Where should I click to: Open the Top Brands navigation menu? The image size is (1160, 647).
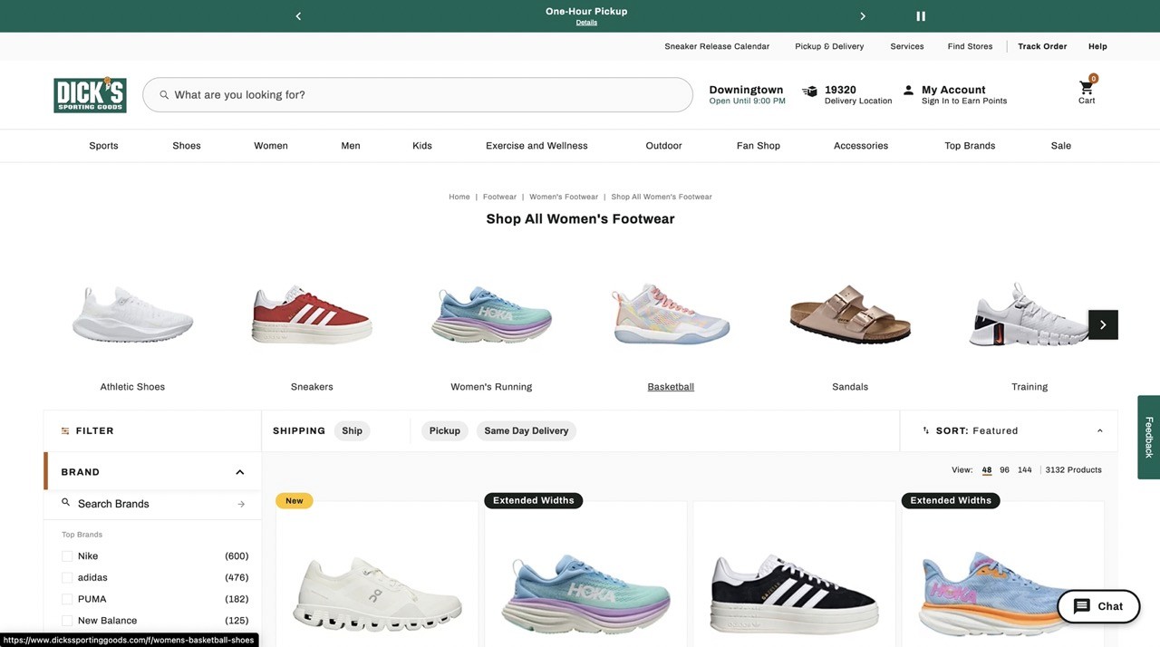pos(970,146)
